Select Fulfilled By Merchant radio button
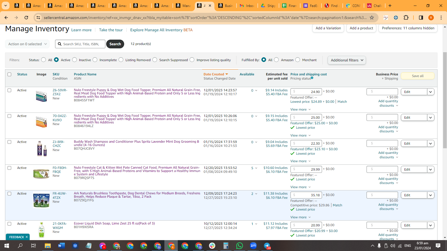This screenshot has width=447, height=251. pyautogui.click(x=297, y=60)
